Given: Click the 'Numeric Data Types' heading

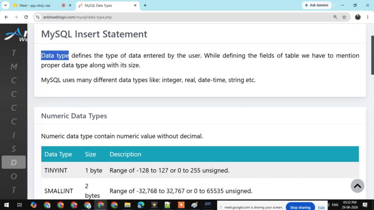Looking at the screenshot, I should 74,116.
